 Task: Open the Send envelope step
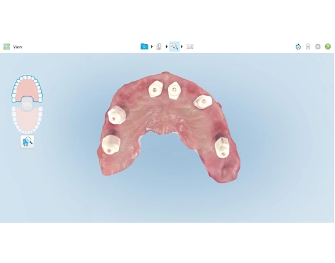click(x=190, y=47)
